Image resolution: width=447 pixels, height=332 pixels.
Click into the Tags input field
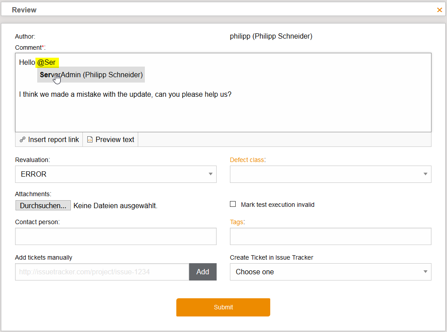[330, 237]
